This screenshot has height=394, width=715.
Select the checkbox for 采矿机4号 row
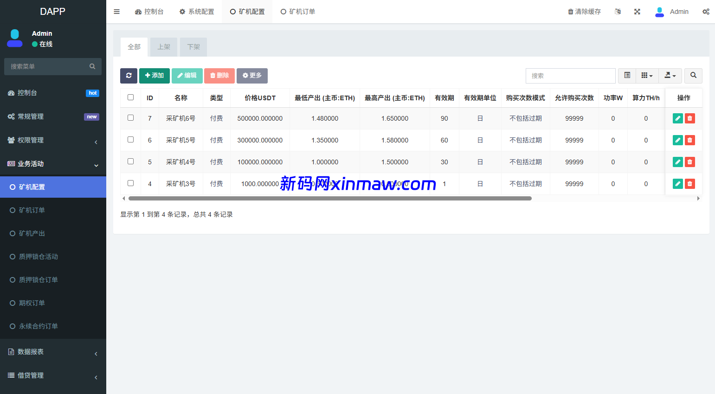[130, 161]
